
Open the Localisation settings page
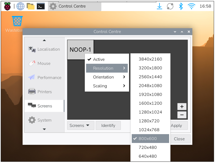point(44,49)
